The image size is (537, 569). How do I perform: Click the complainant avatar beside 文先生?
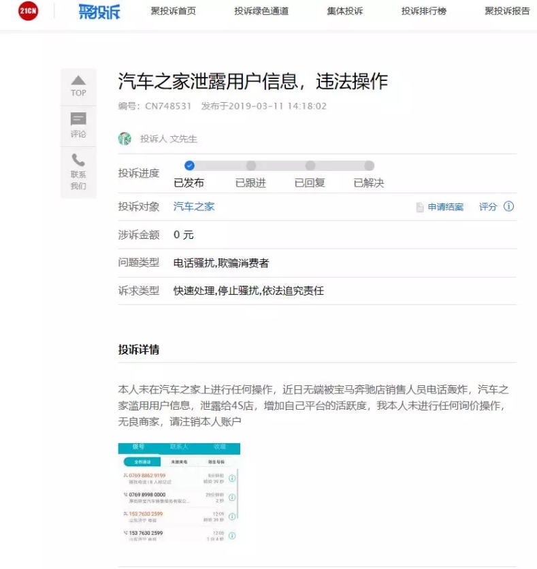(x=125, y=138)
